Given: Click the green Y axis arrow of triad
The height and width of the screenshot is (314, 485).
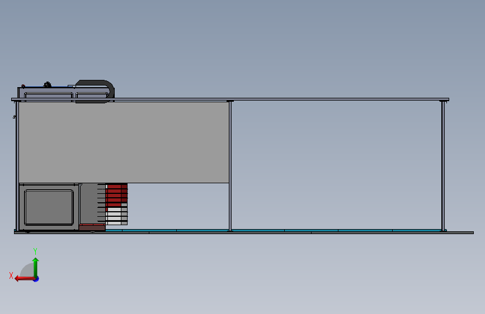Looking at the screenshot, I should (x=36, y=267).
